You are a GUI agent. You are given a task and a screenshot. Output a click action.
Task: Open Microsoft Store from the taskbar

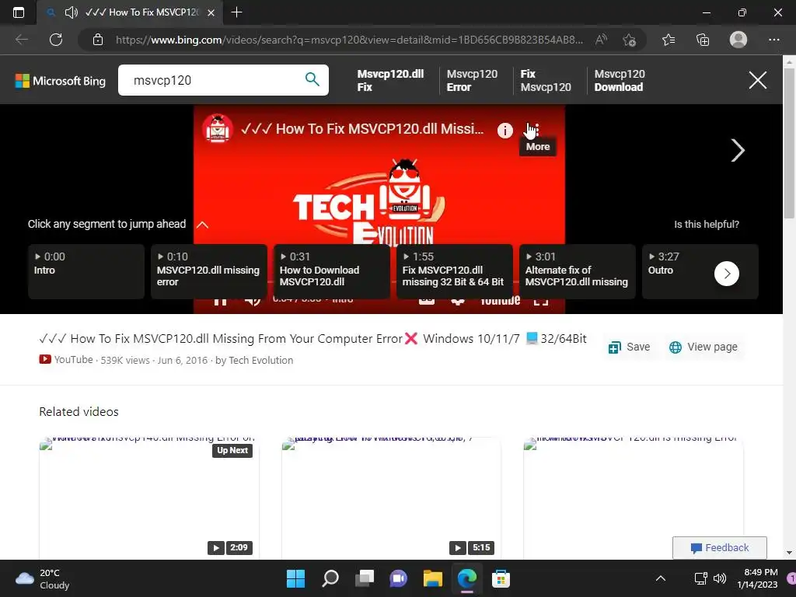tap(501, 578)
